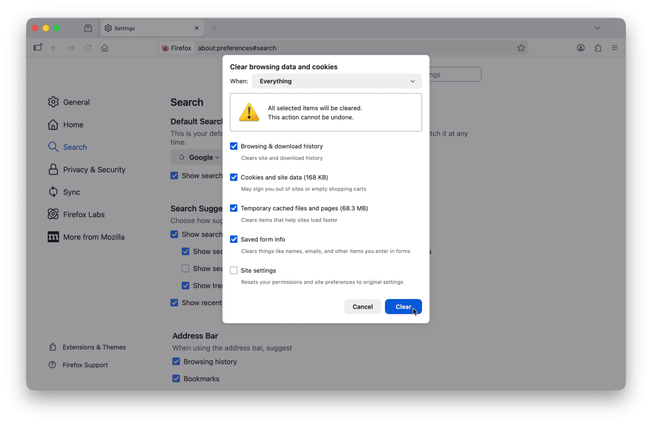
Task: Go to General settings section
Action: click(x=76, y=102)
